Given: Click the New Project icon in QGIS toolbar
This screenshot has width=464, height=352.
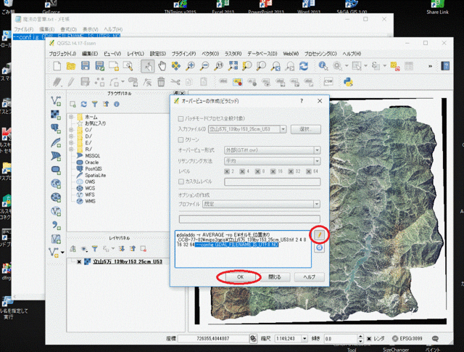Looking at the screenshot, I should click(x=57, y=66).
